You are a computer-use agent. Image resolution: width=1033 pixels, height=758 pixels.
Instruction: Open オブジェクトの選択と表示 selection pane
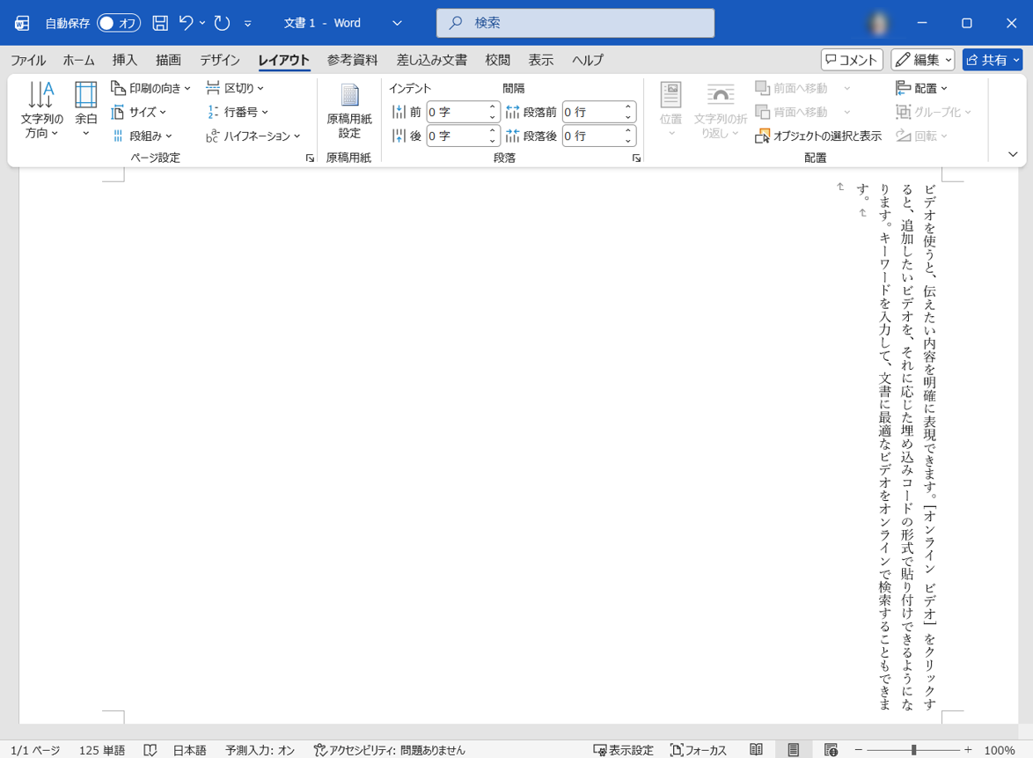pyautogui.click(x=818, y=136)
